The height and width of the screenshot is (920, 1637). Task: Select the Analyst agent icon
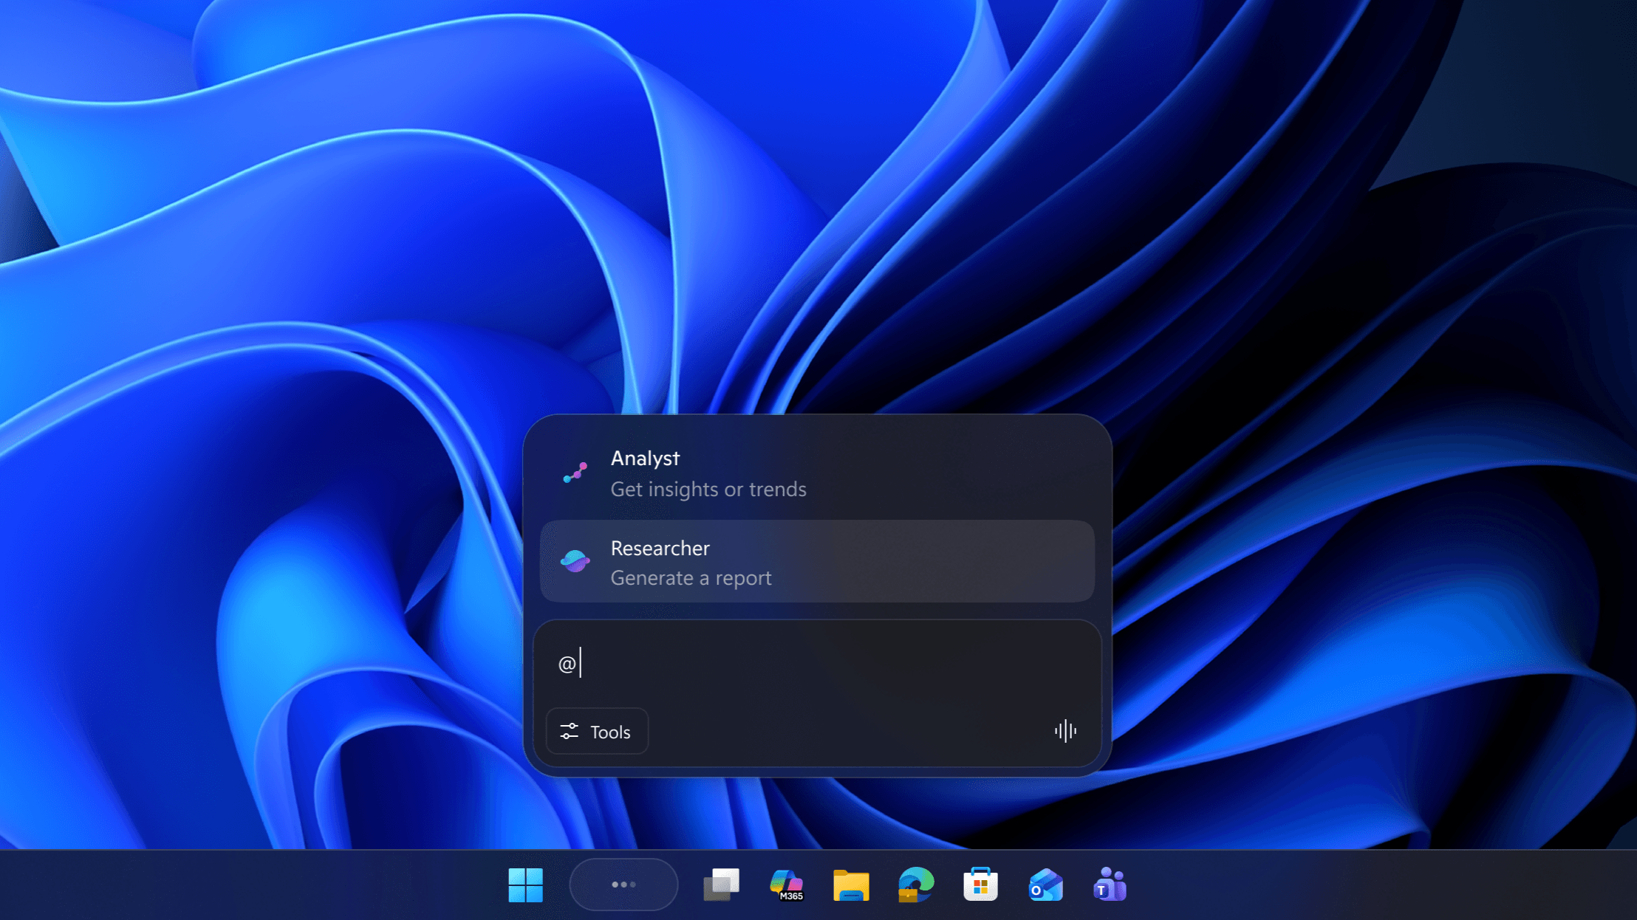[575, 473]
